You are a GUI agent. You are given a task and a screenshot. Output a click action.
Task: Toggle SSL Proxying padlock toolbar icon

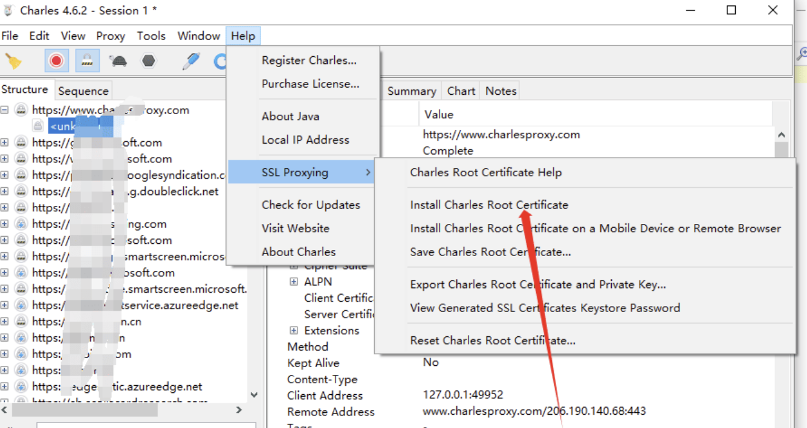pos(88,61)
